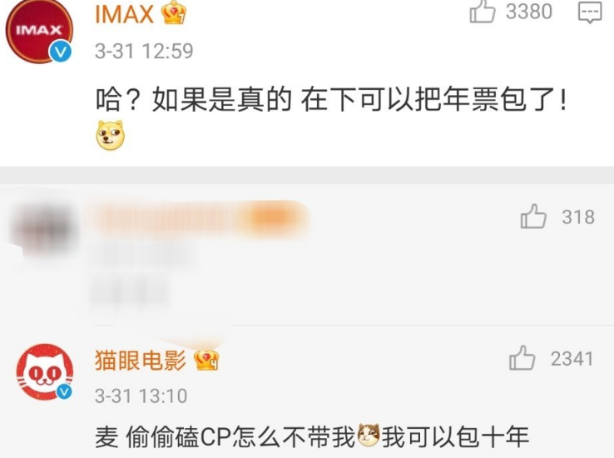Open reply icon next to 3380 likes
Screen dimensions: 614x458
click(590, 12)
